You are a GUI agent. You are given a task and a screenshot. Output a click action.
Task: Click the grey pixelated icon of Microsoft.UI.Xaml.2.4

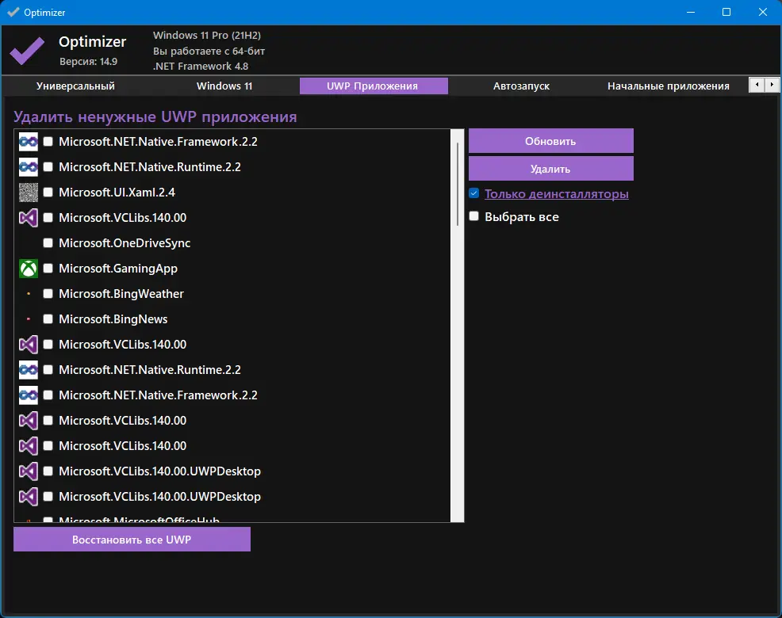tap(29, 193)
